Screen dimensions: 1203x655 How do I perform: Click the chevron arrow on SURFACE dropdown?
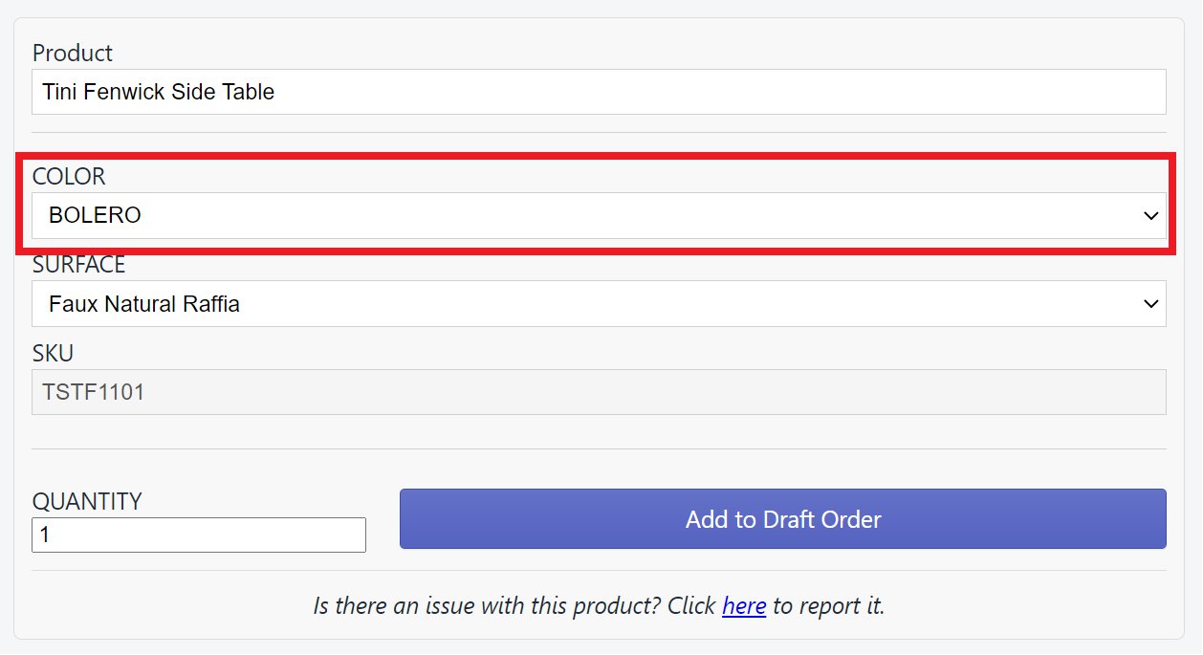(x=1150, y=304)
